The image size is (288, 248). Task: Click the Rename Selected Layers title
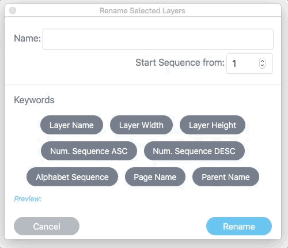click(142, 10)
